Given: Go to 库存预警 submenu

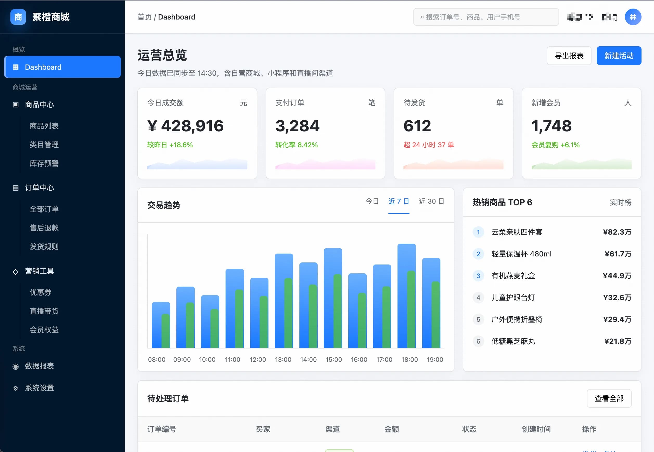Looking at the screenshot, I should (x=44, y=163).
